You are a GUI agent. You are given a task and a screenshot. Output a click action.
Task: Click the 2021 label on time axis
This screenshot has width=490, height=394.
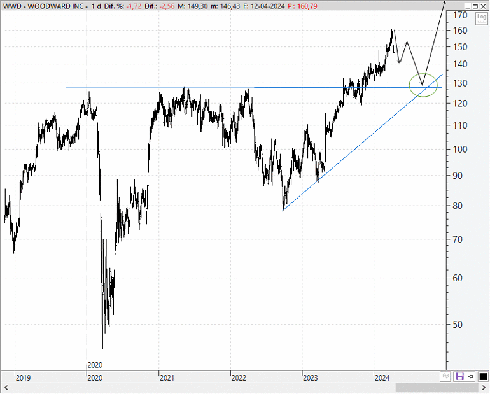click(167, 378)
